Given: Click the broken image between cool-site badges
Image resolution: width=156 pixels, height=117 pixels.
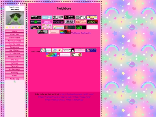Looking at the screenshot, I should [x=58, y=55].
